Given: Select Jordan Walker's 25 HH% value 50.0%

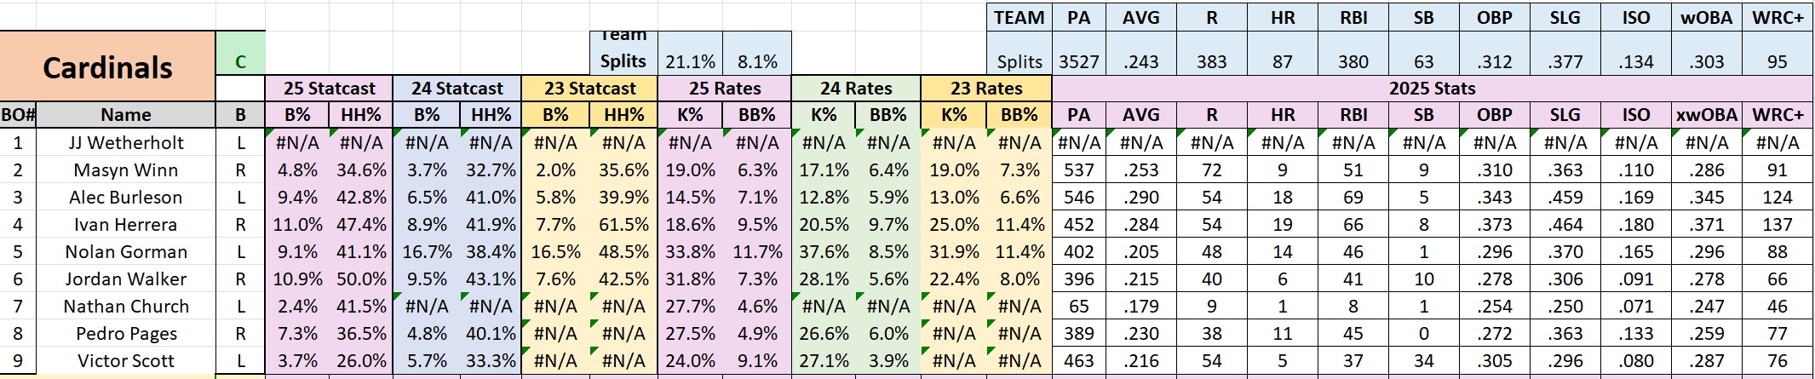Looking at the screenshot, I should 360,279.
